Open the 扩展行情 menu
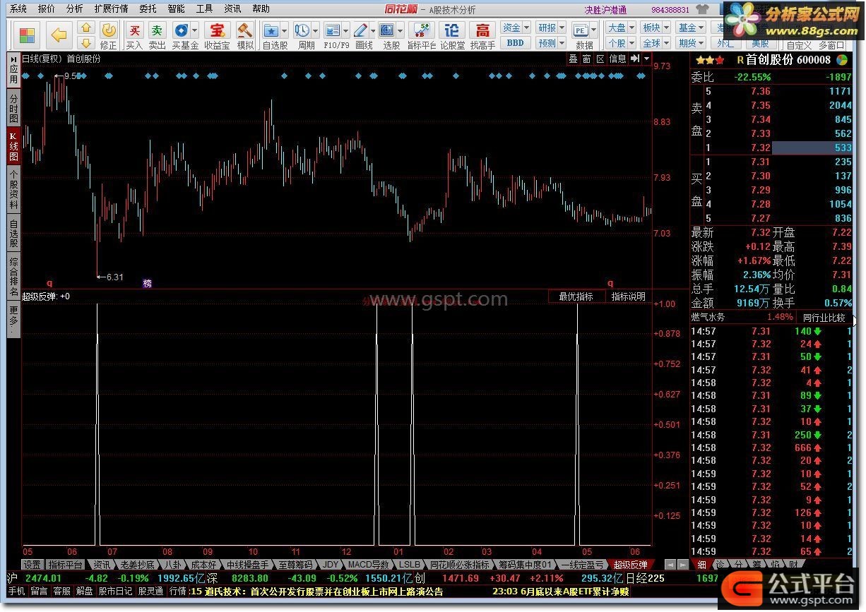Image resolution: width=866 pixels, height=612 pixels. pos(111,9)
